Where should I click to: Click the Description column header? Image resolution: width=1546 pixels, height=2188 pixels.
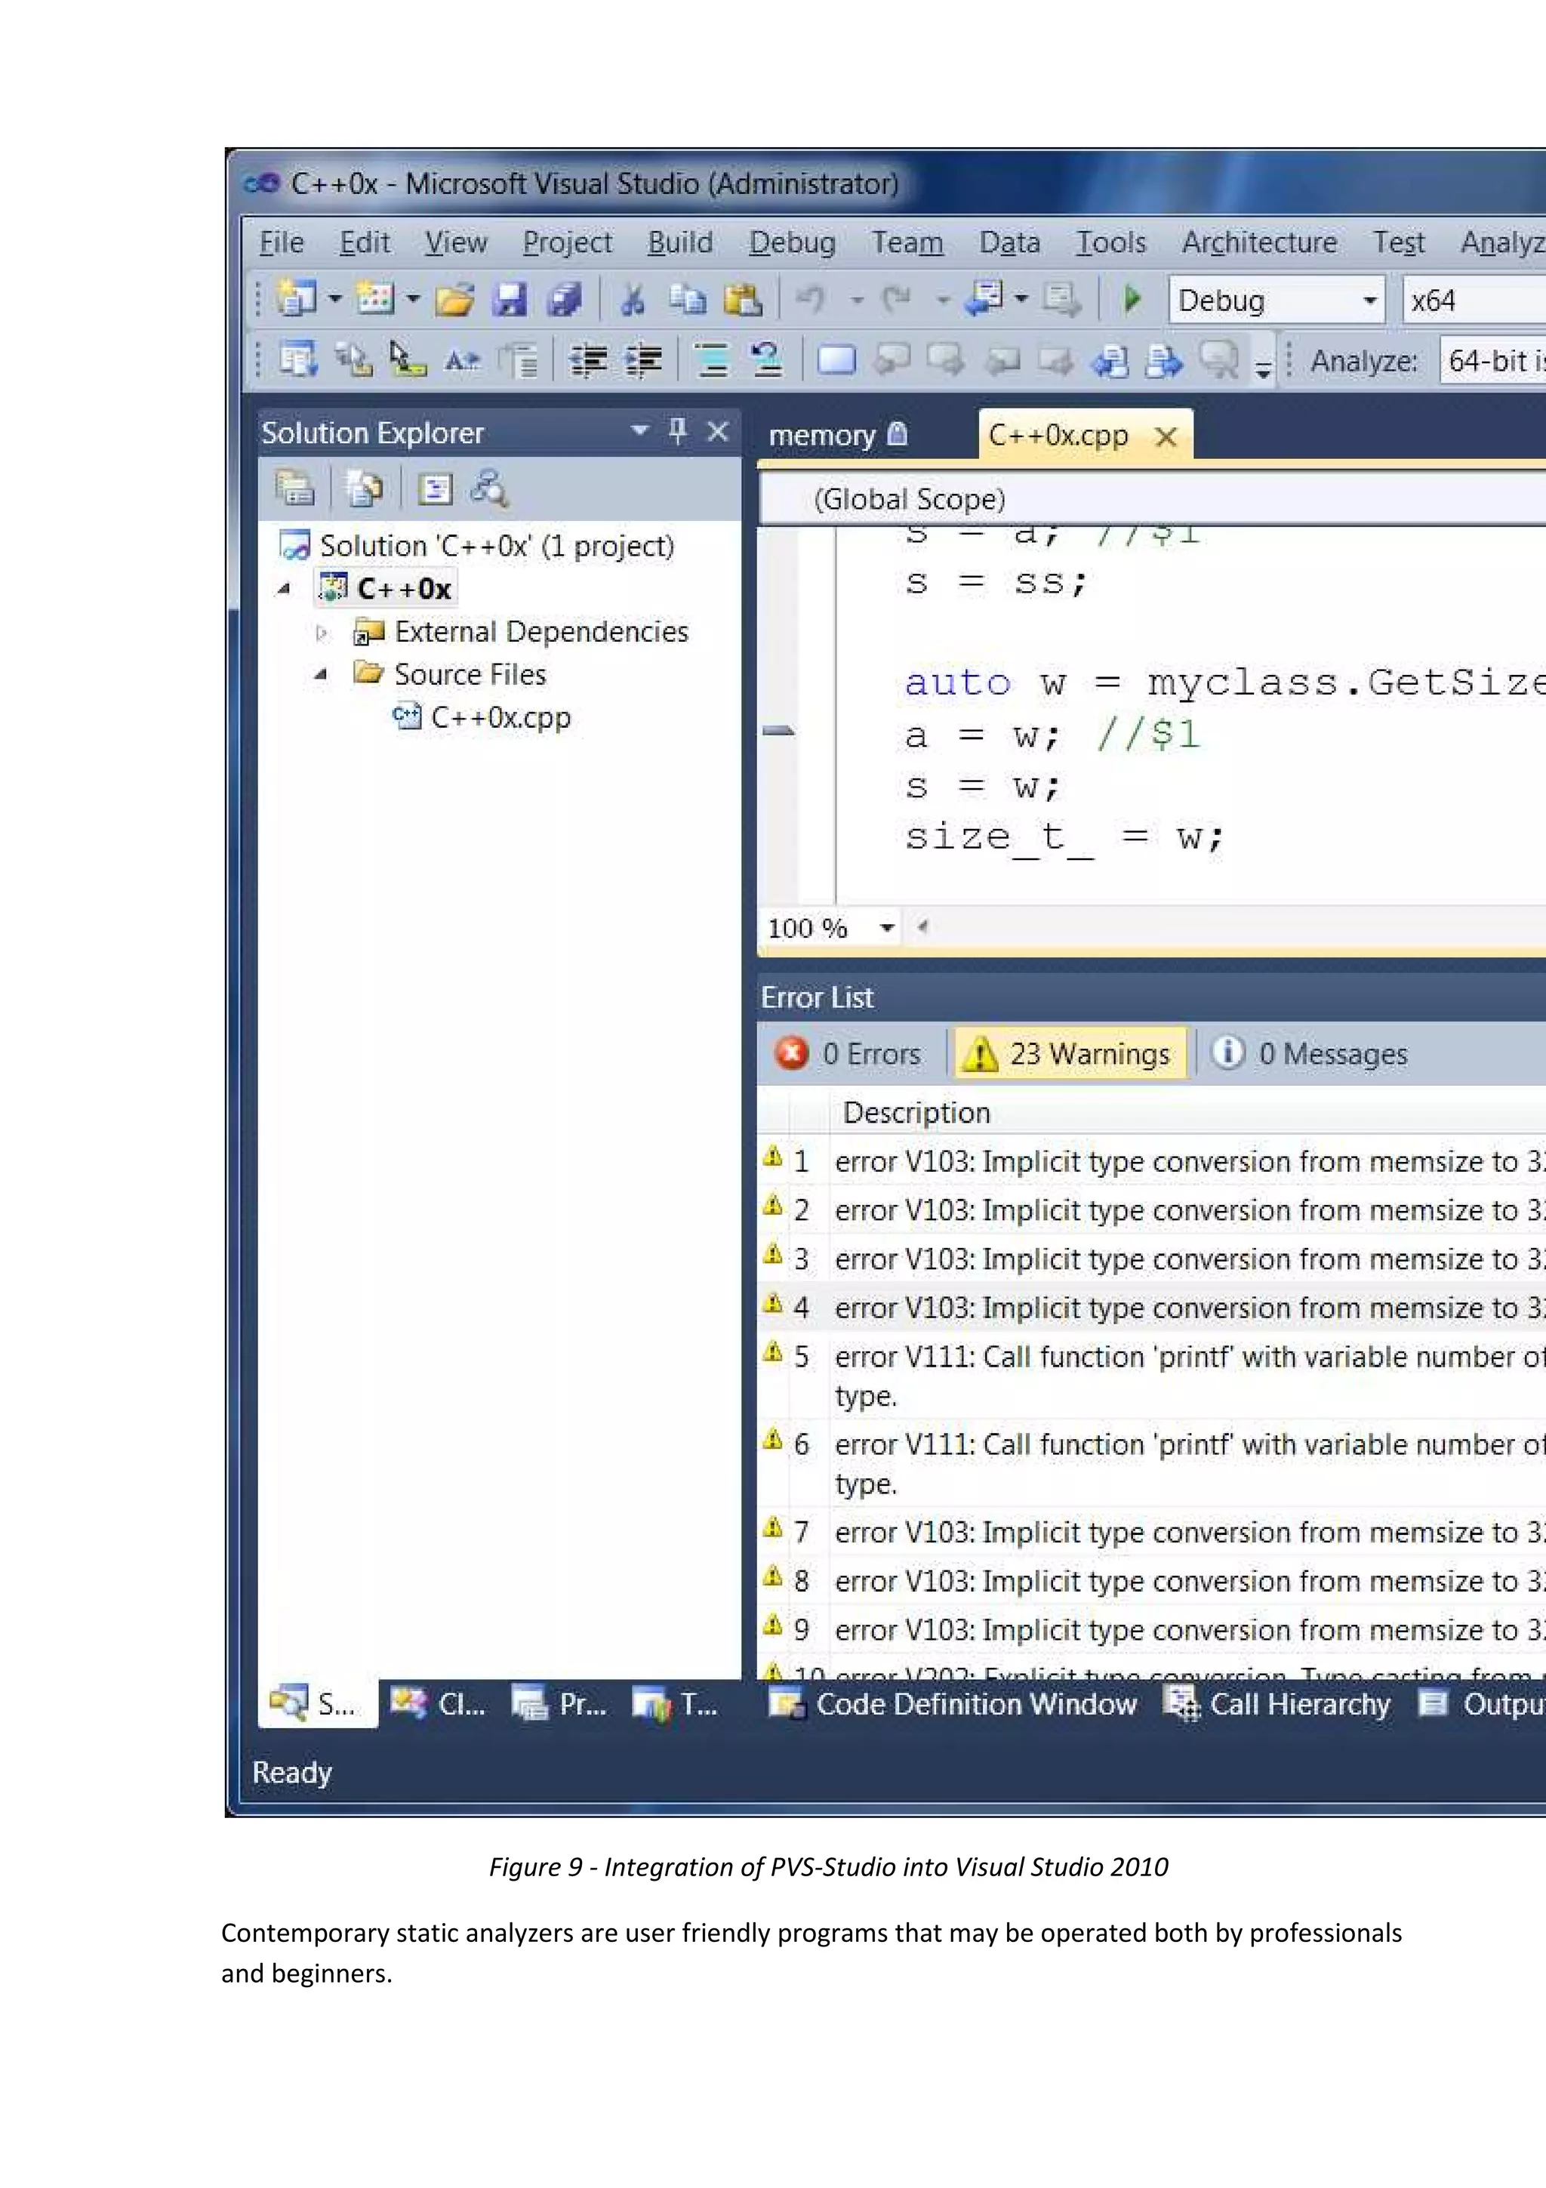click(916, 1112)
